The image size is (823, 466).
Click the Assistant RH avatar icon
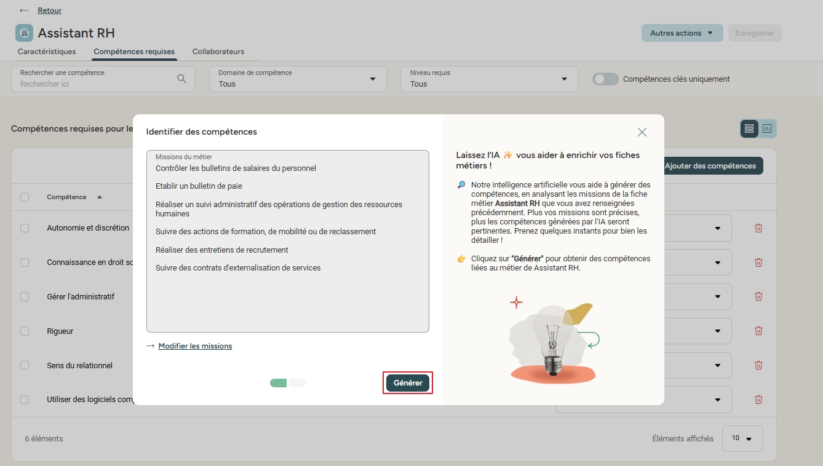tap(23, 33)
